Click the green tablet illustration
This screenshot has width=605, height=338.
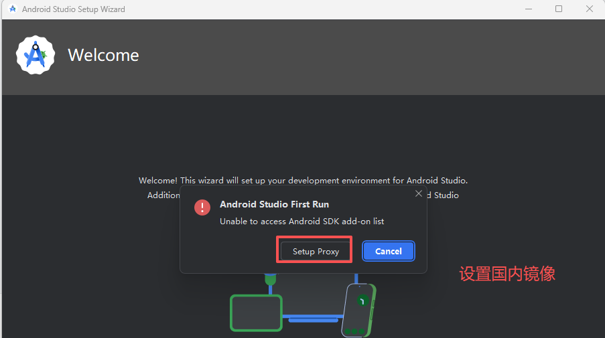pyautogui.click(x=256, y=313)
